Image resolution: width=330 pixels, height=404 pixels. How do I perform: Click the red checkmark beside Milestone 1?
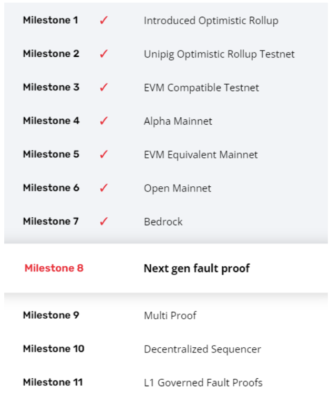tap(104, 20)
